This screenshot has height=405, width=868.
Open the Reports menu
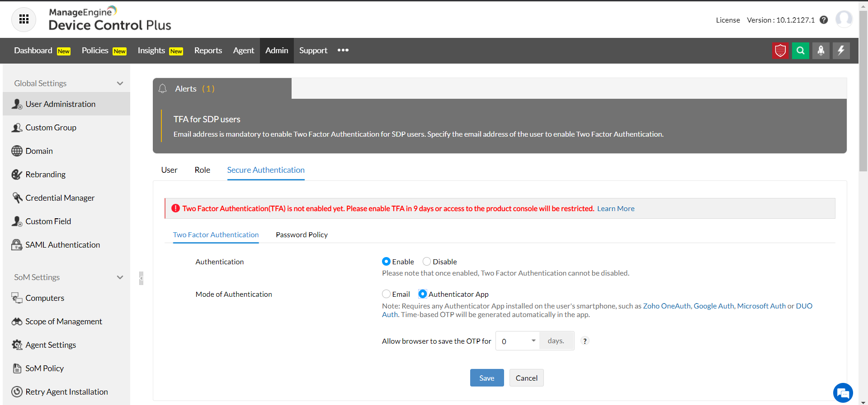pos(208,51)
